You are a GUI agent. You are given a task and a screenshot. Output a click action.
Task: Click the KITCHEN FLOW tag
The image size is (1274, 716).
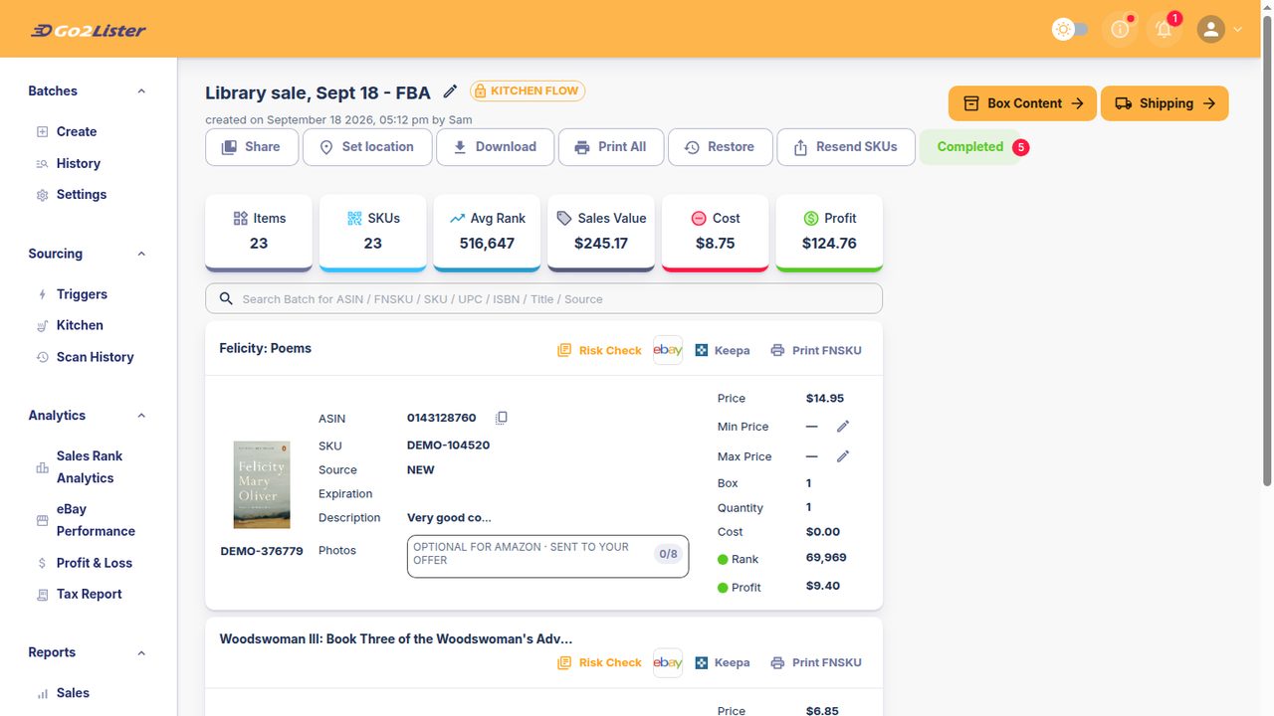pos(528,90)
